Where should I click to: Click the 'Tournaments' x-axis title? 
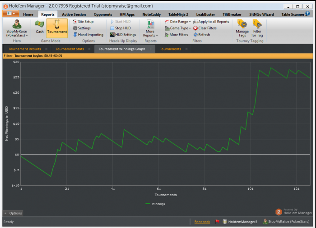pyautogui.click(x=166, y=195)
